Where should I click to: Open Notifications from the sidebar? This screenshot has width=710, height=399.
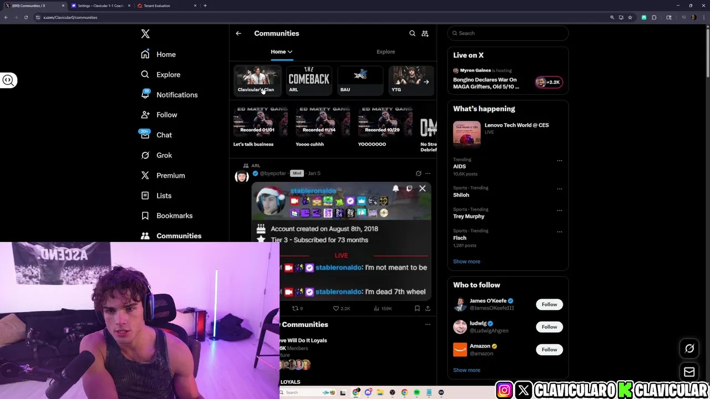pyautogui.click(x=169, y=95)
